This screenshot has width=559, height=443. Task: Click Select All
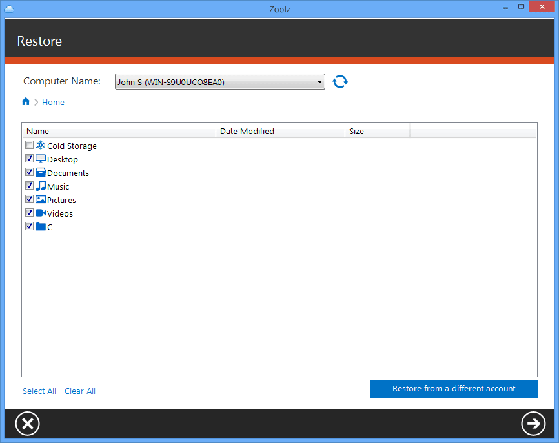click(x=39, y=391)
